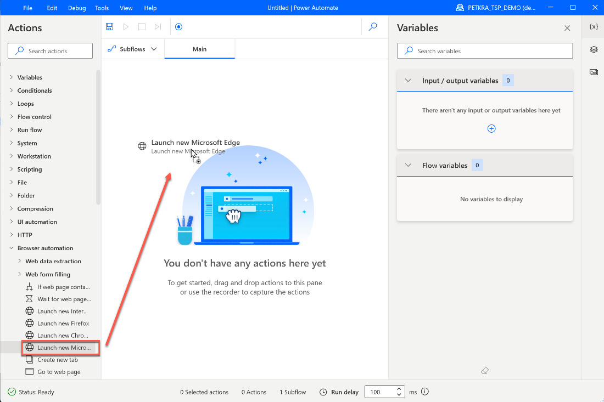The image size is (604, 402).
Task: Expand the Web data extraction subgroup
Action: click(19, 261)
